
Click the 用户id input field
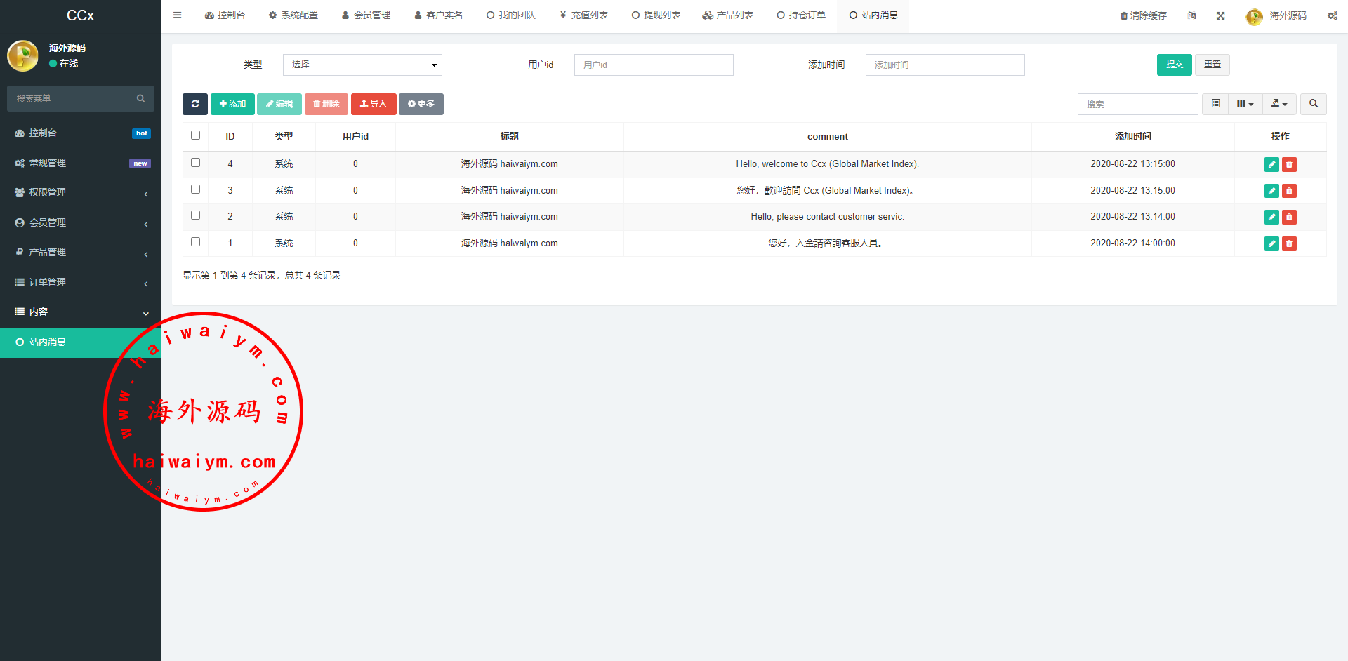click(x=653, y=65)
